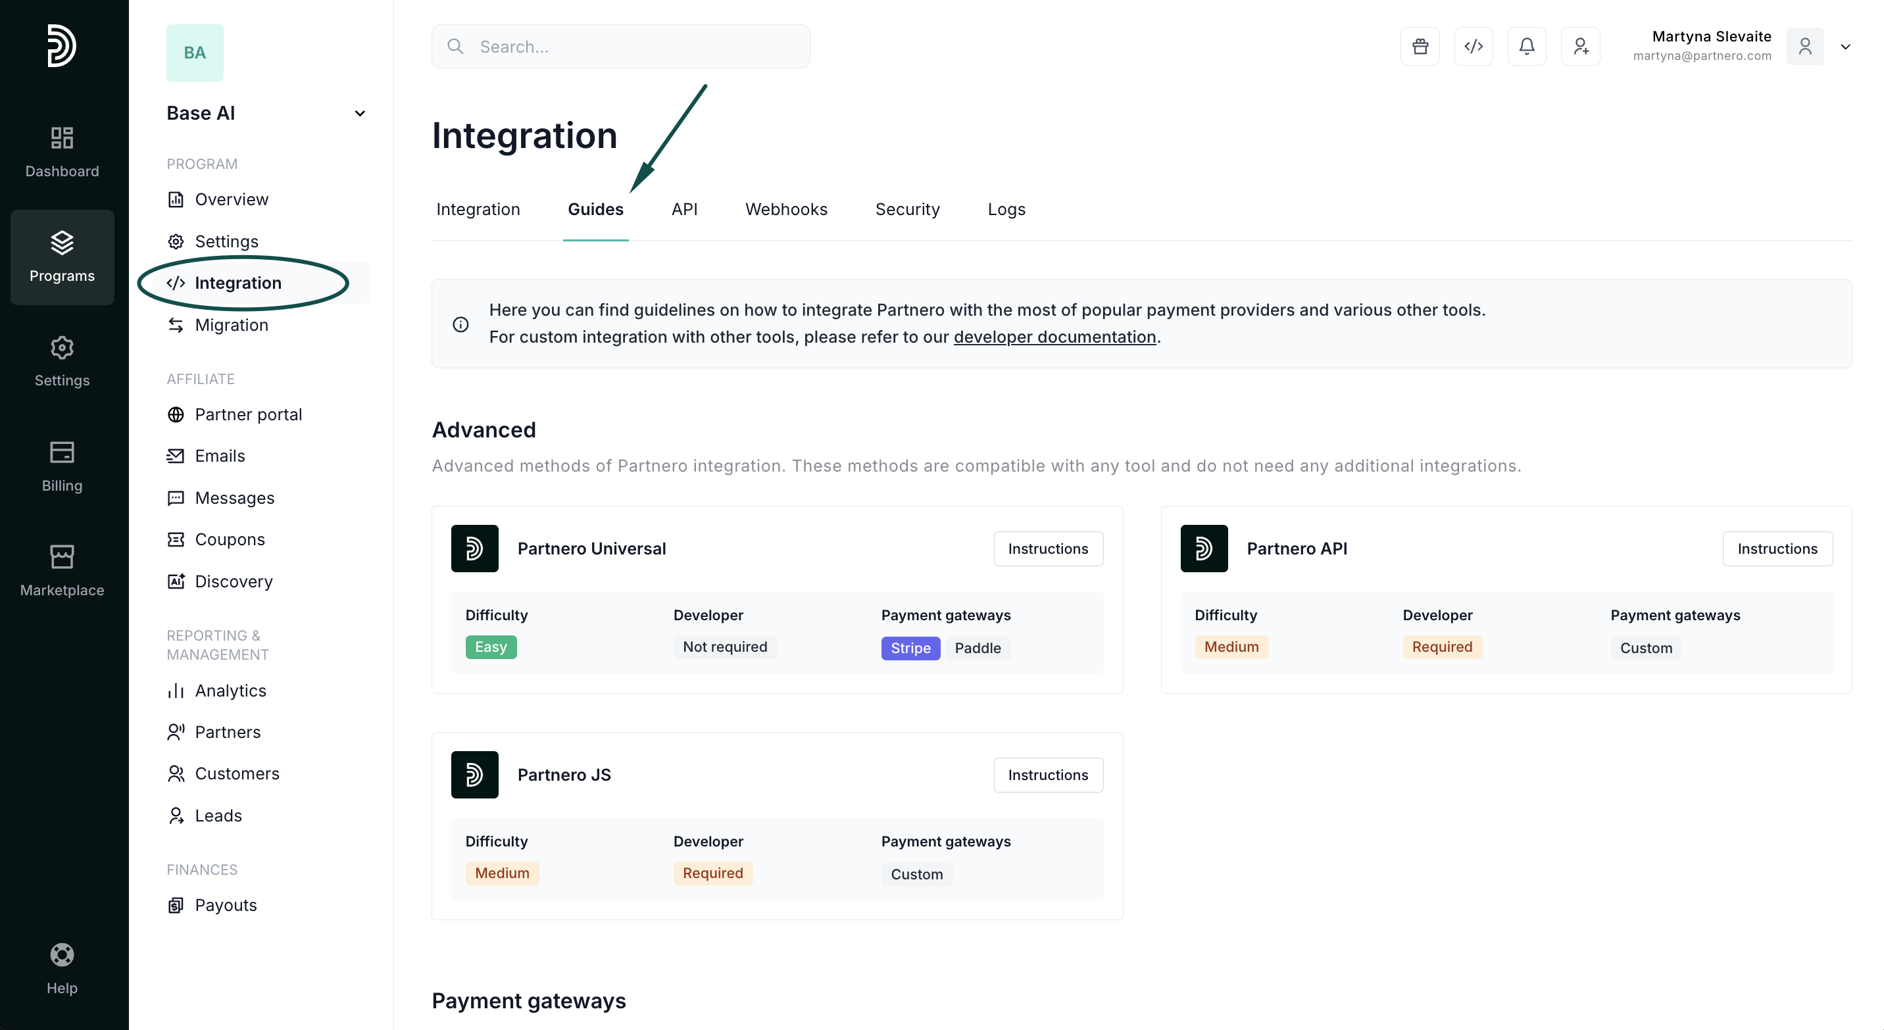Open Instructions for Partnero JS
1884x1030 pixels.
tap(1047, 775)
